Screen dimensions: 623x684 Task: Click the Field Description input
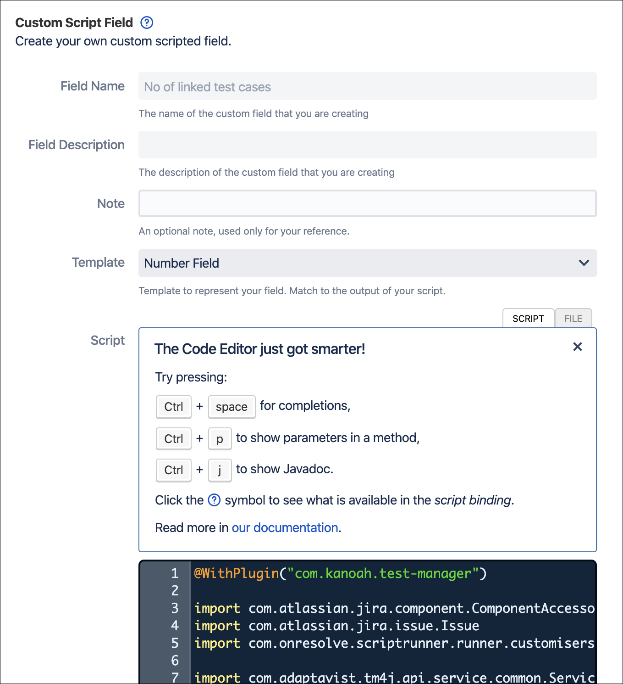367,145
